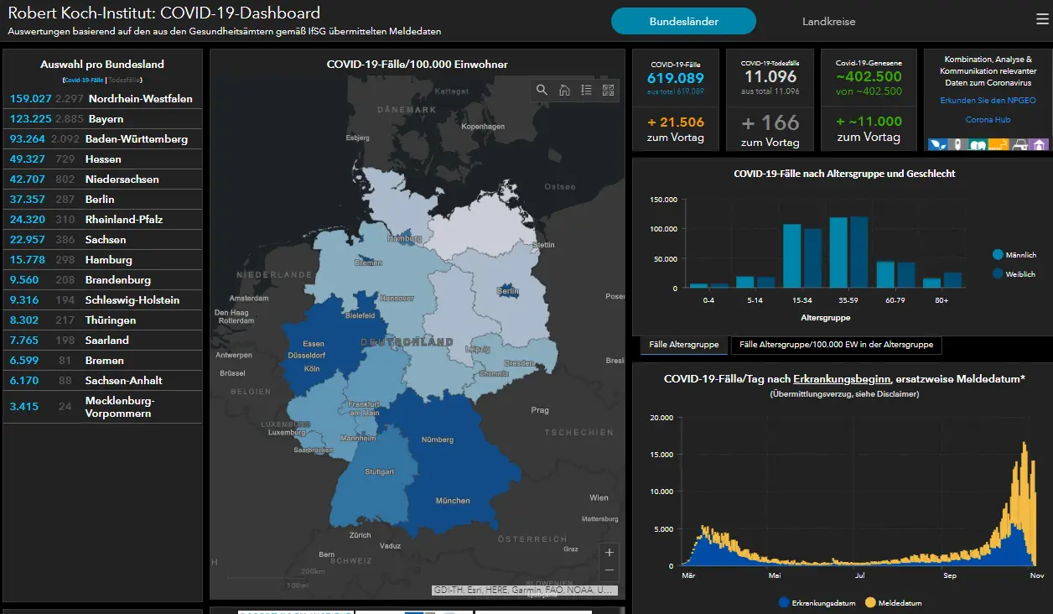Image resolution: width=1053 pixels, height=614 pixels.
Task: Open the map legend list icon
Action: click(x=586, y=90)
